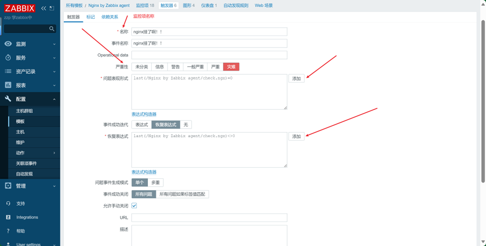Choose 无 for 事件成功迭代

click(186, 125)
